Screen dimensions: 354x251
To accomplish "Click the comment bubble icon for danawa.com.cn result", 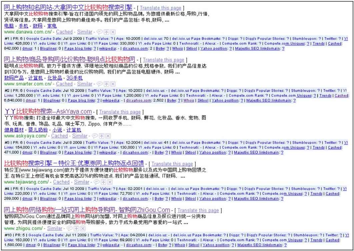I will pos(100,32).
